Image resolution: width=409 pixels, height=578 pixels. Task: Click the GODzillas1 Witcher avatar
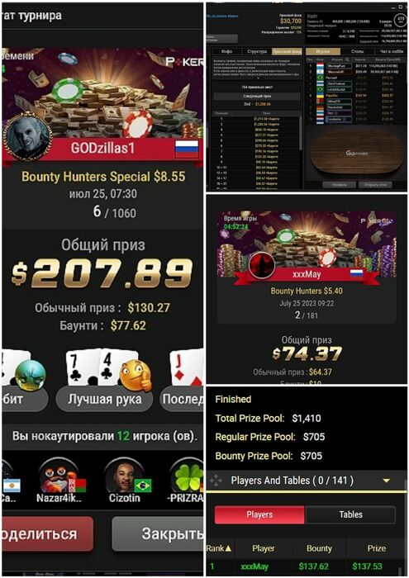[x=27, y=139]
